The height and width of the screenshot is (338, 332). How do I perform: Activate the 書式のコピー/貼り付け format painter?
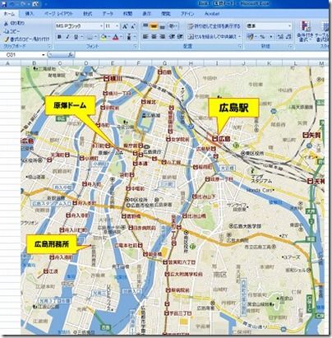(x=27, y=39)
